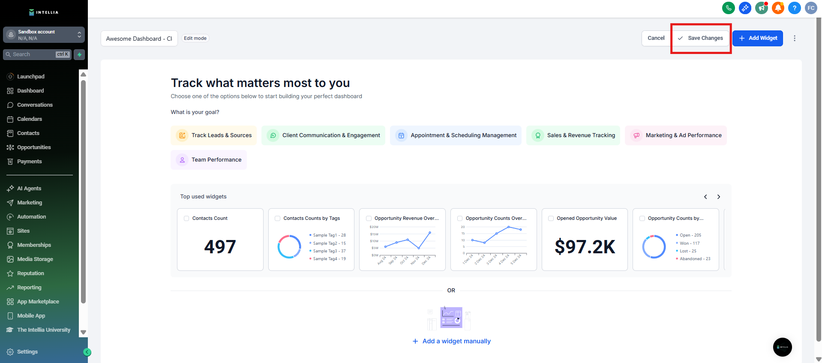Screen dimensions: 822x363
Task: Check the Contacts Count widget checkbox
Action: pyautogui.click(x=186, y=219)
